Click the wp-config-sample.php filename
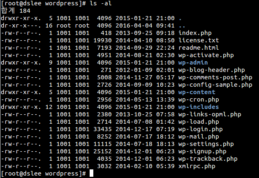Viewport: 259px width, 178px height. (x=215, y=85)
